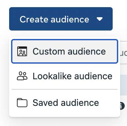Activate the focused Custom audience row
Image resolution: width=127 pixels, height=126 pixels.
64,51
